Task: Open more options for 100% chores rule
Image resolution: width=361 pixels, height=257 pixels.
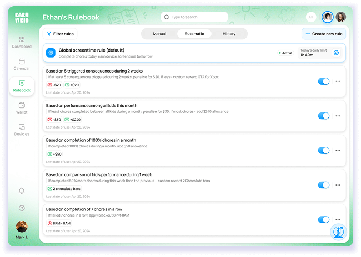Action: click(338, 150)
